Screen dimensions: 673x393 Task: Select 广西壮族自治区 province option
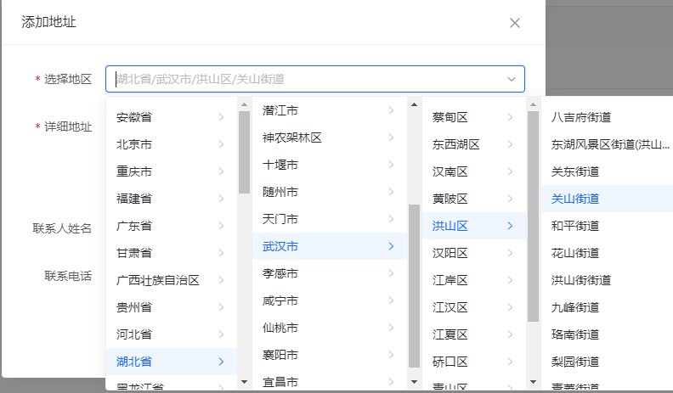(158, 280)
